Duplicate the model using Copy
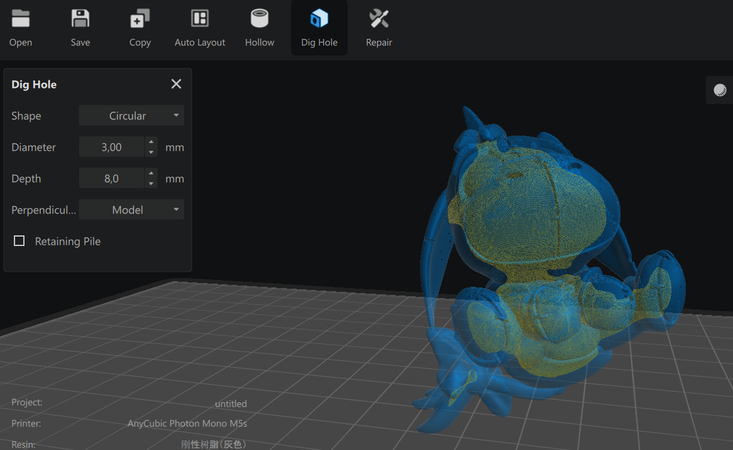The height and width of the screenshot is (450, 733). click(x=140, y=28)
